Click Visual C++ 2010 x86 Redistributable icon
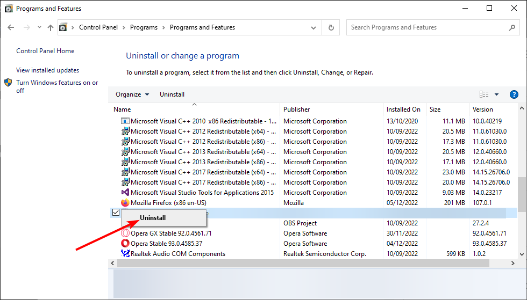The image size is (527, 300). click(x=125, y=121)
